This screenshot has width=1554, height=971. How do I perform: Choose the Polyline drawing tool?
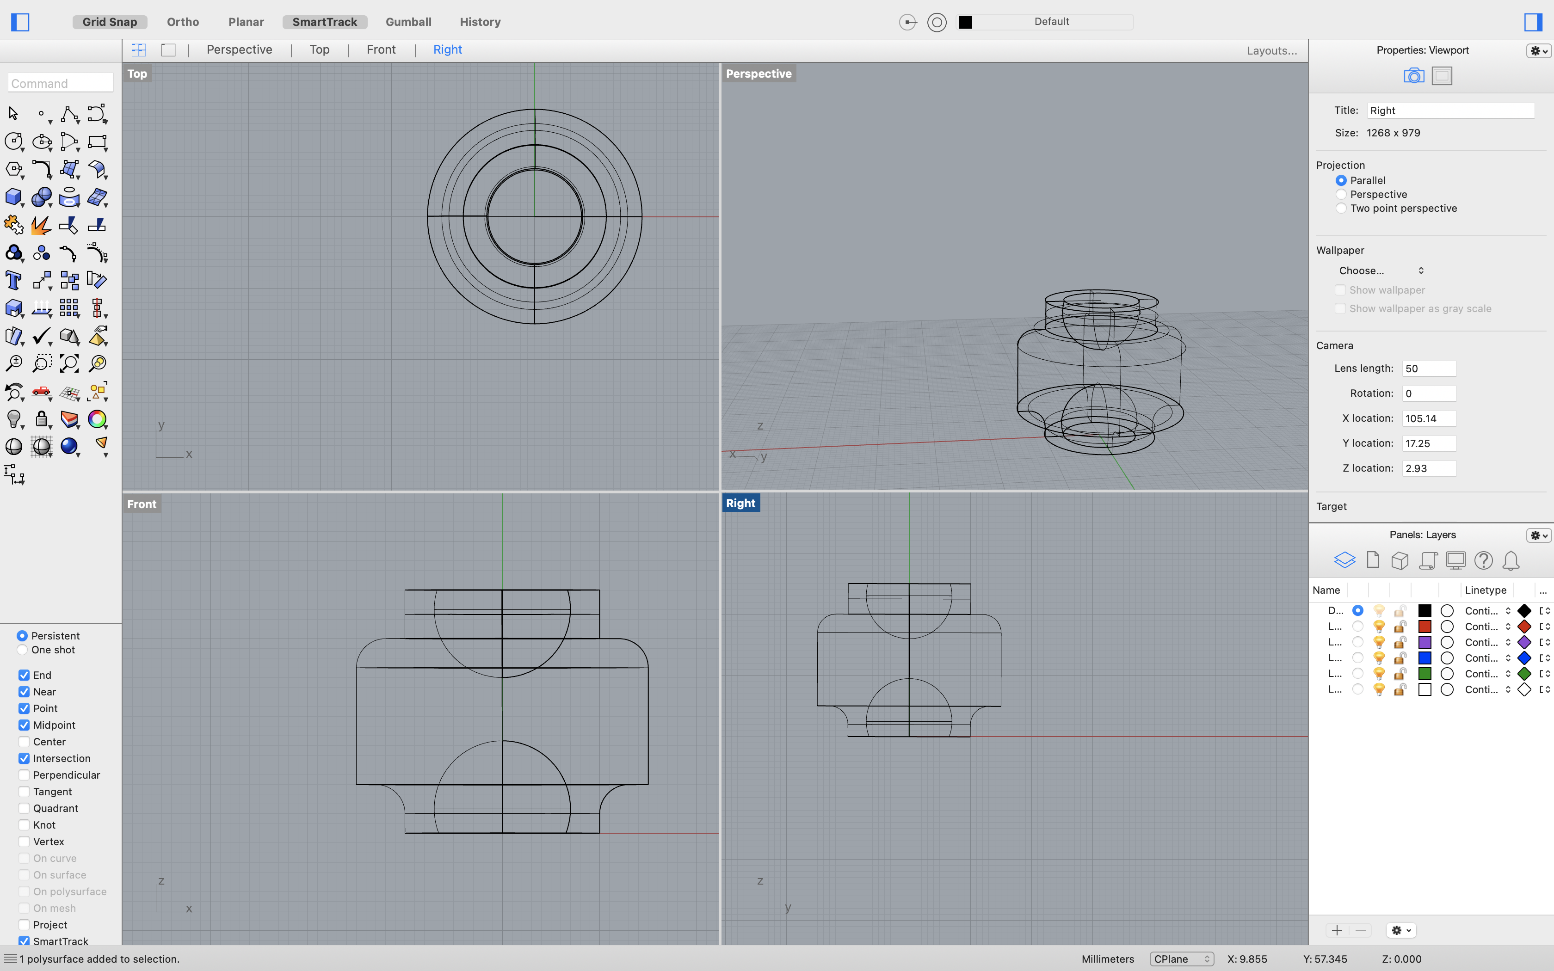[69, 114]
